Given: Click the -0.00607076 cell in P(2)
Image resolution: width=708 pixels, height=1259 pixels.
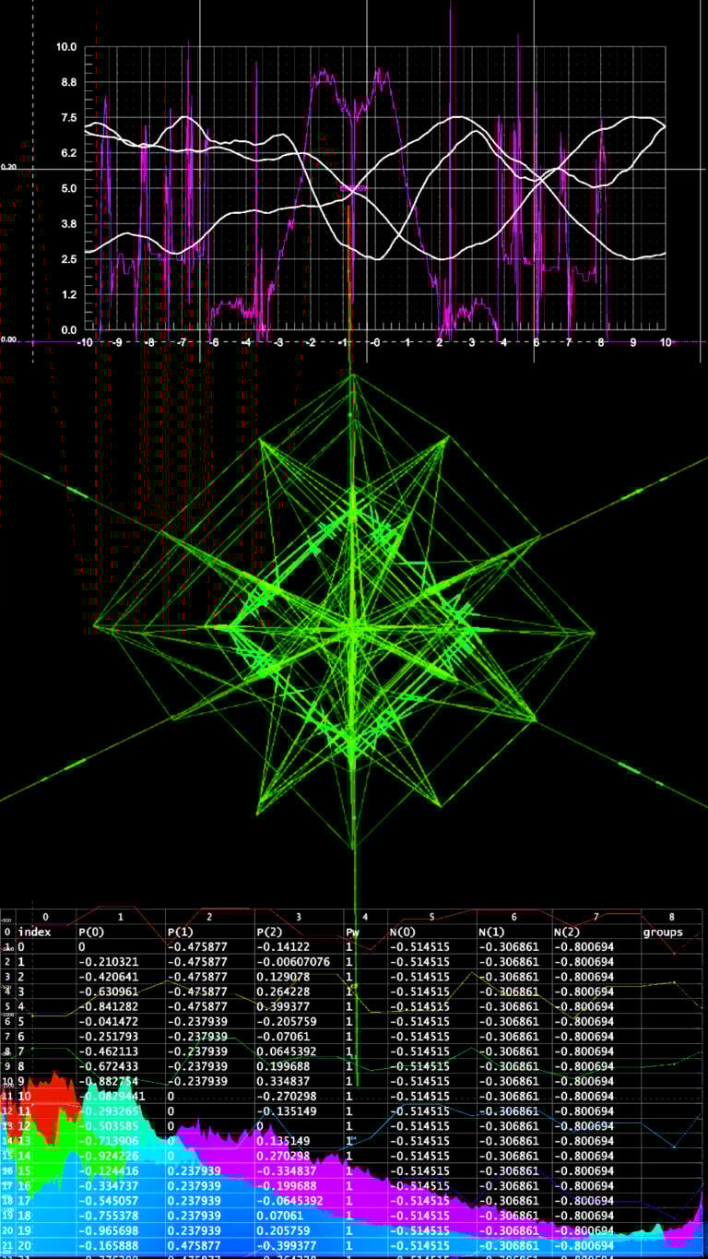Looking at the screenshot, I should pyautogui.click(x=292, y=961).
